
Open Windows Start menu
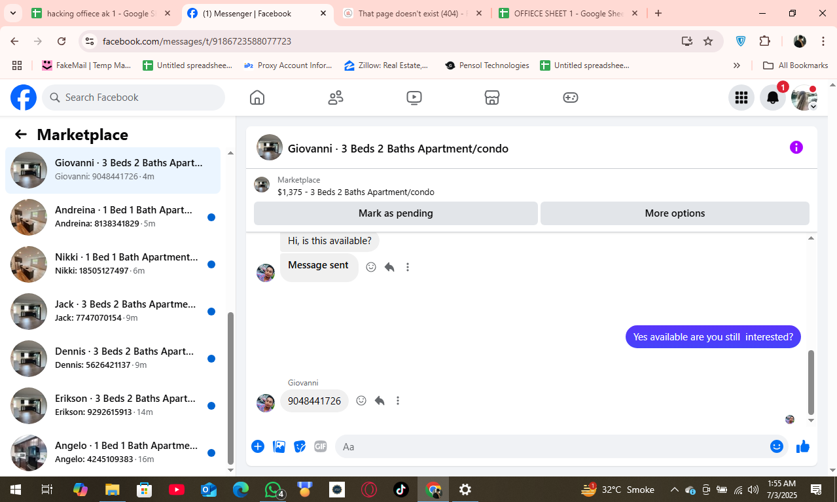15,489
